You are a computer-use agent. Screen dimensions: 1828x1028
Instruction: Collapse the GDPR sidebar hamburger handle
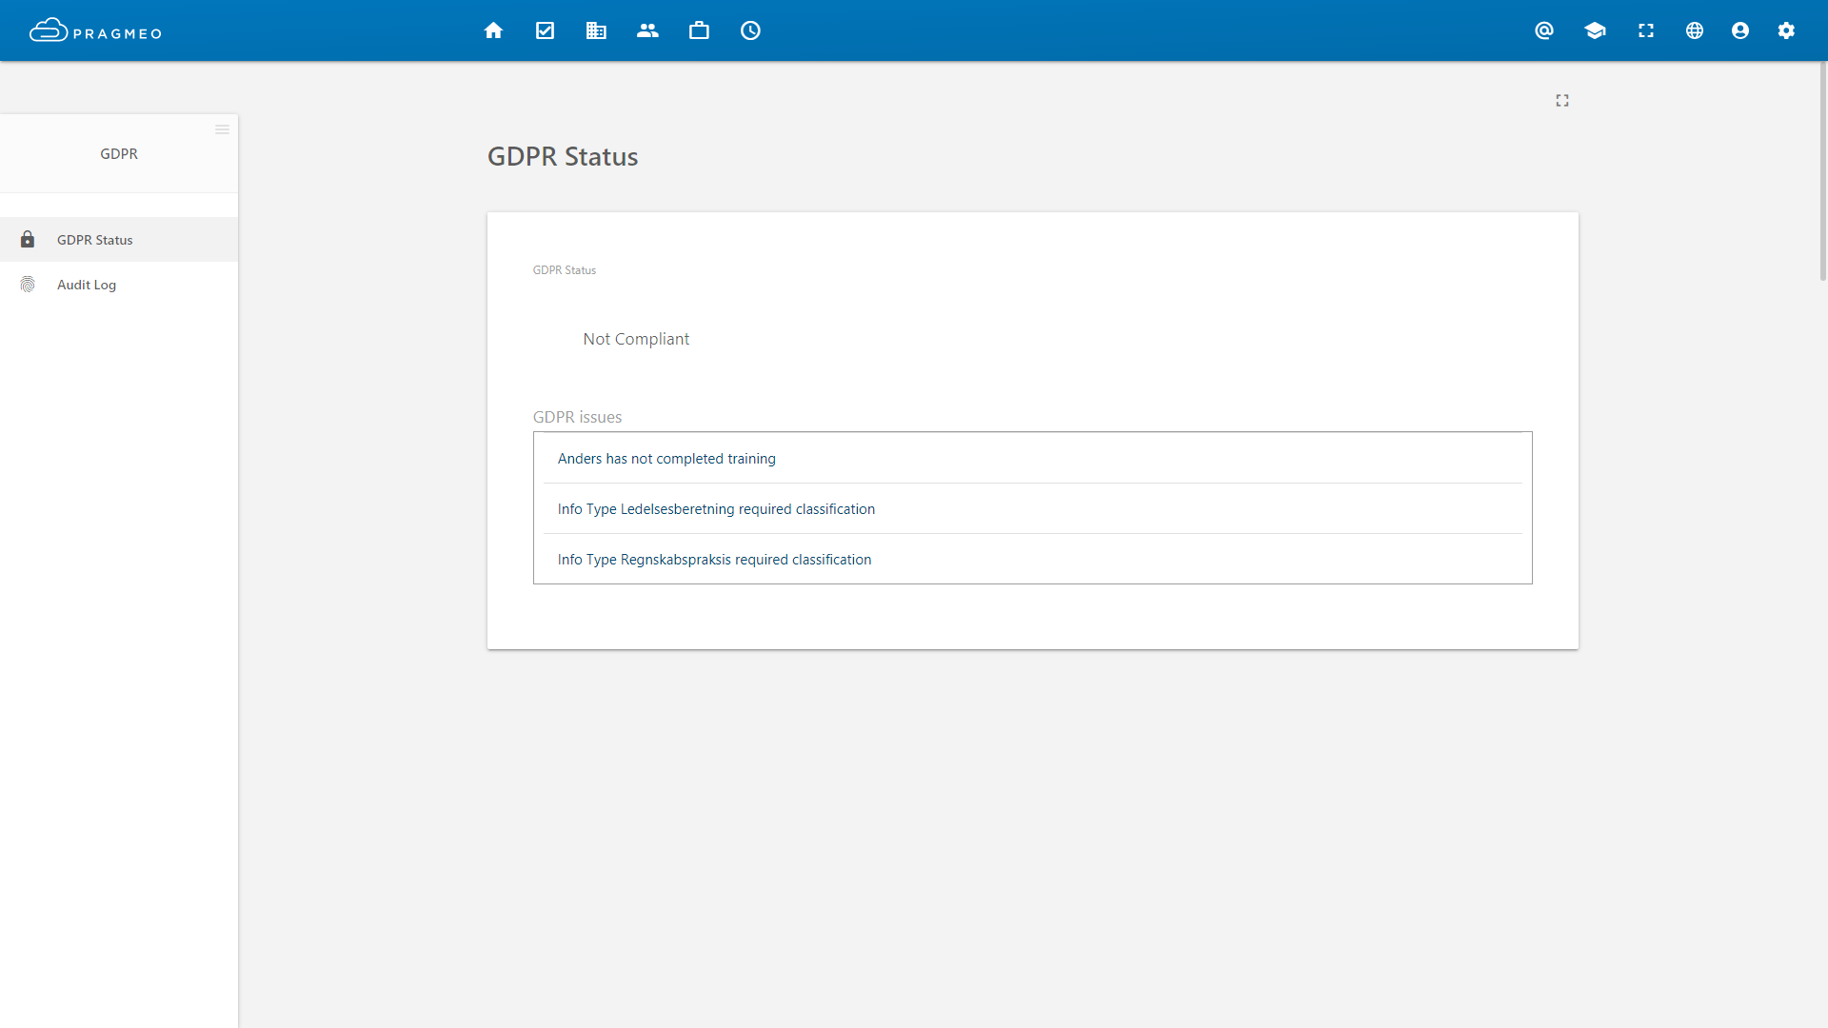222,129
